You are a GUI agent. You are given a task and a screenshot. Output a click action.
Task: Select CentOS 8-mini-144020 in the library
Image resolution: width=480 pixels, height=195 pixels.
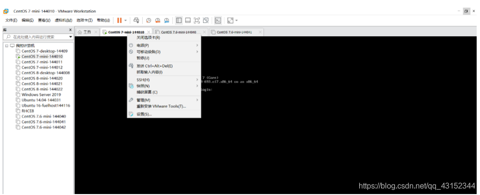click(42, 78)
